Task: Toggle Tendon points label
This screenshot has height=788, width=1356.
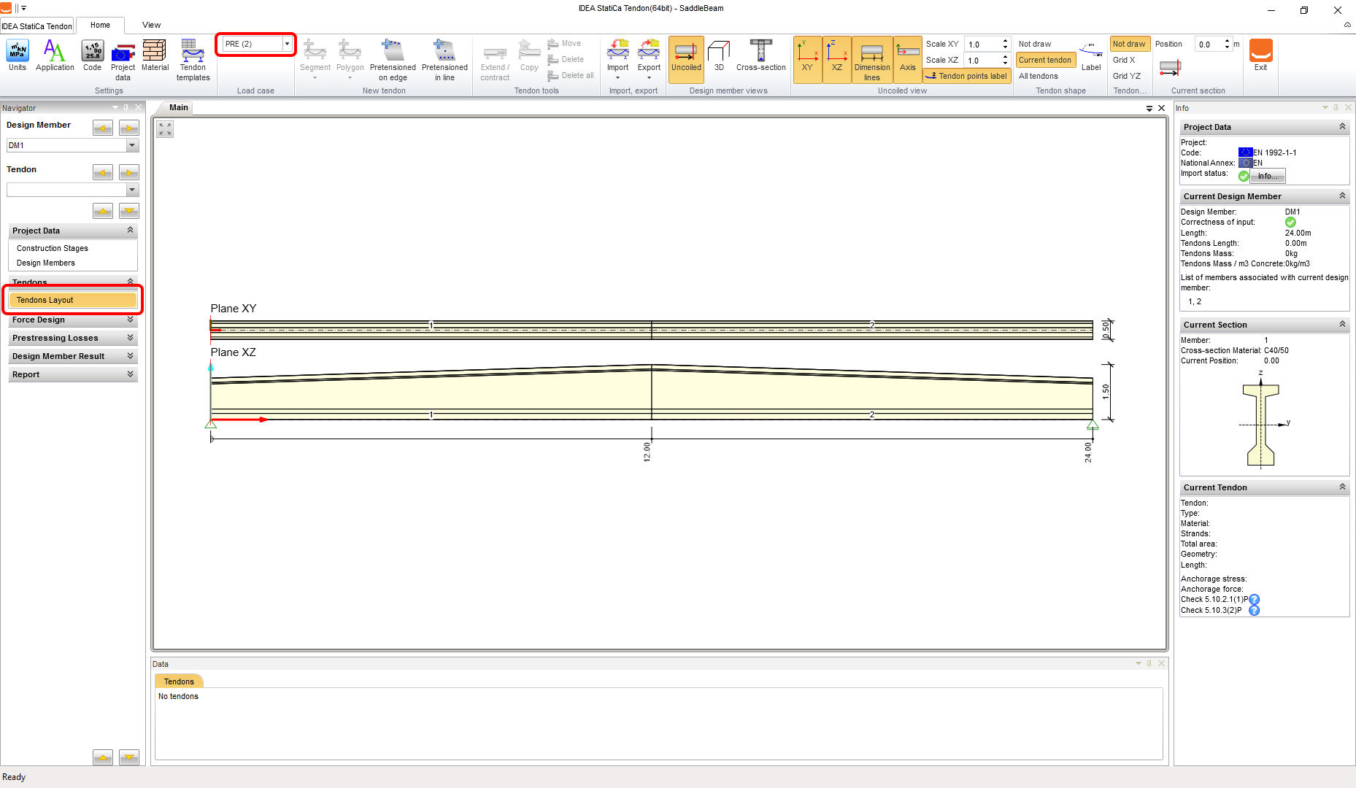Action: coord(967,76)
